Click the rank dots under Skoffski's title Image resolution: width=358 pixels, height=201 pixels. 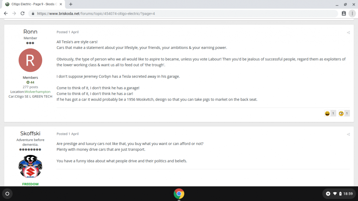(x=30, y=150)
